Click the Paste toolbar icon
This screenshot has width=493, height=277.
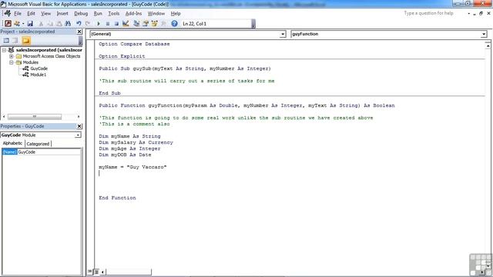(x=59, y=24)
